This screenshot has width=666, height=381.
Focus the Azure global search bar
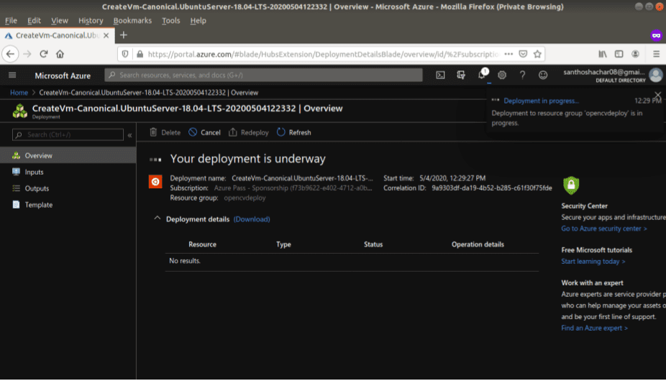coord(263,75)
